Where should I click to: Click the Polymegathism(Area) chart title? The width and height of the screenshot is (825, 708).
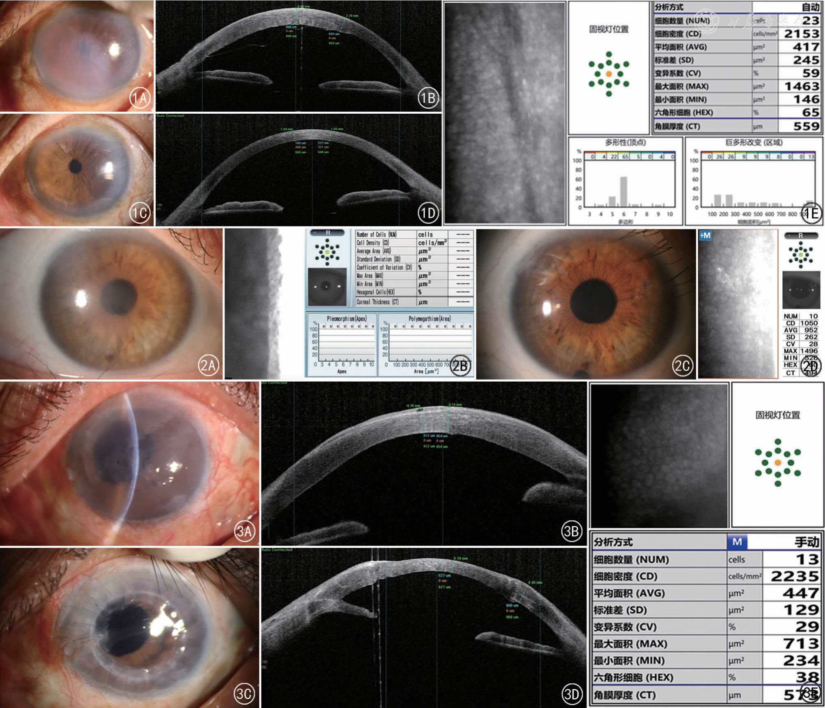429,318
